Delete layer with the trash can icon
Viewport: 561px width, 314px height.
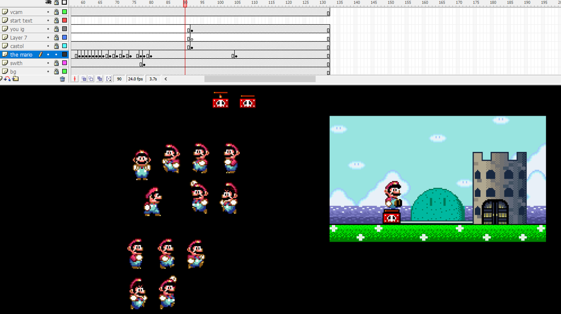coord(63,79)
